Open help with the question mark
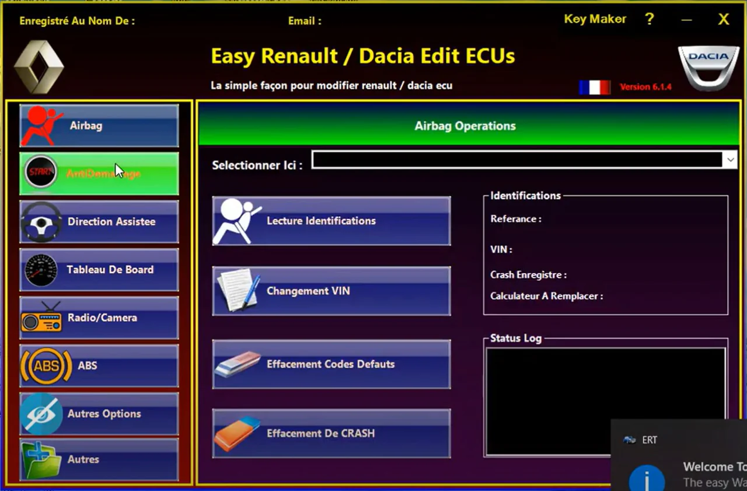 click(x=650, y=19)
